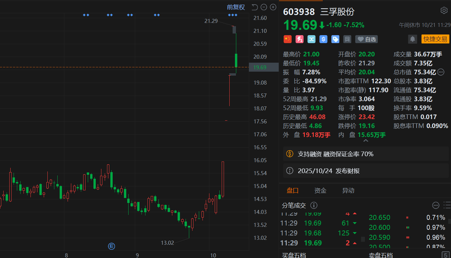
Task: Toggle the price alert bell
Action: (x=413, y=39)
